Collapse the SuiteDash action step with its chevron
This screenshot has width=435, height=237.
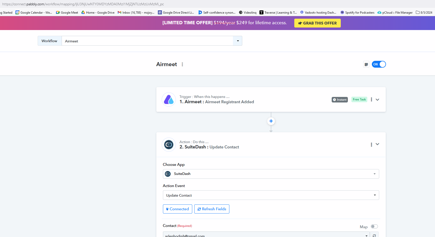click(377, 144)
